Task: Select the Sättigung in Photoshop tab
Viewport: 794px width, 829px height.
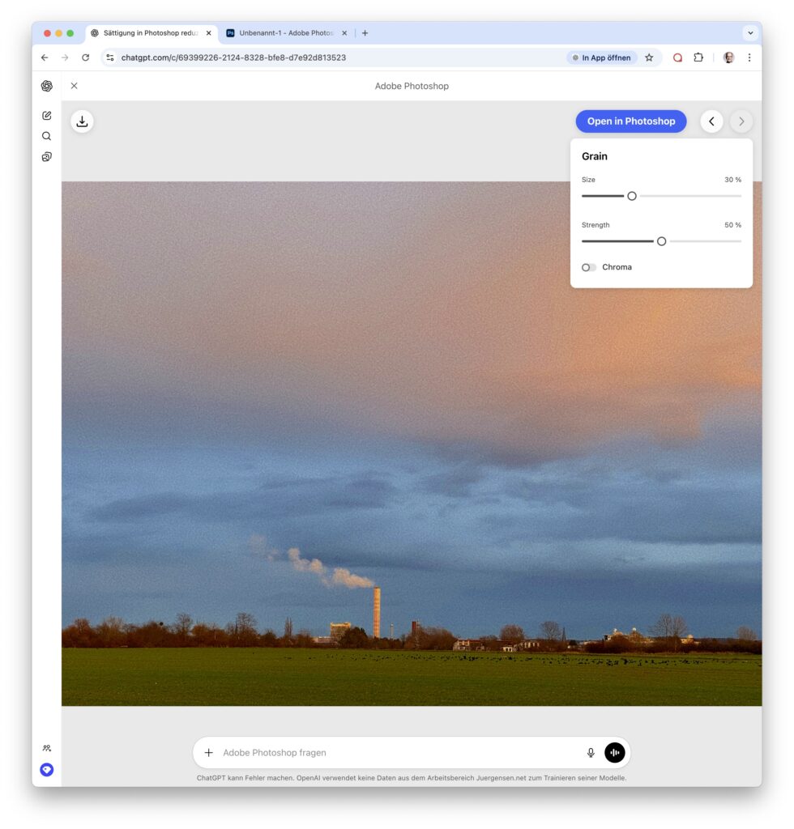Action: [149, 33]
